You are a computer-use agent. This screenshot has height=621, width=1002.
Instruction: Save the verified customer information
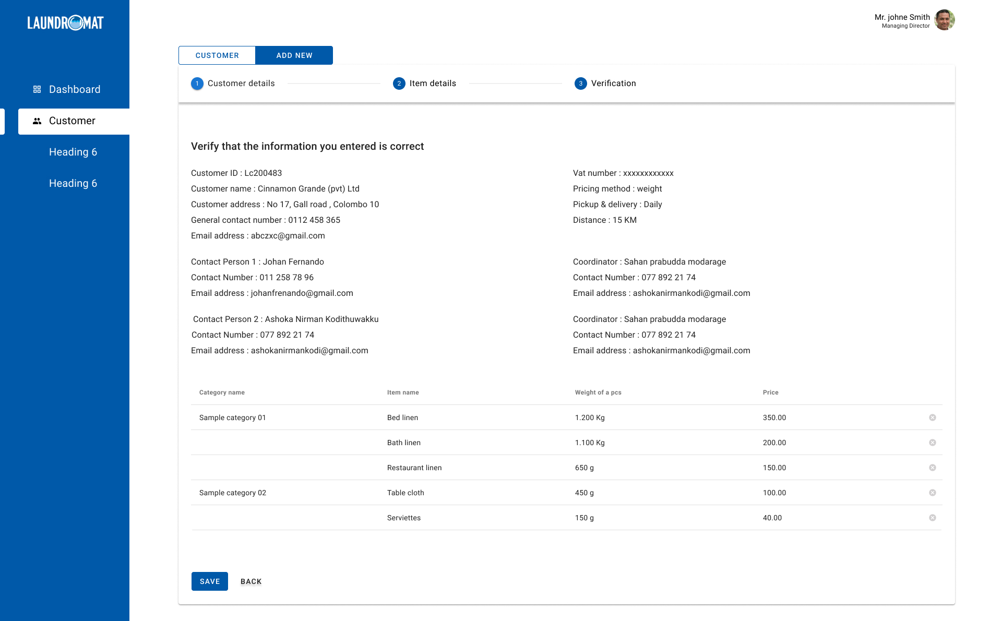[x=209, y=581]
